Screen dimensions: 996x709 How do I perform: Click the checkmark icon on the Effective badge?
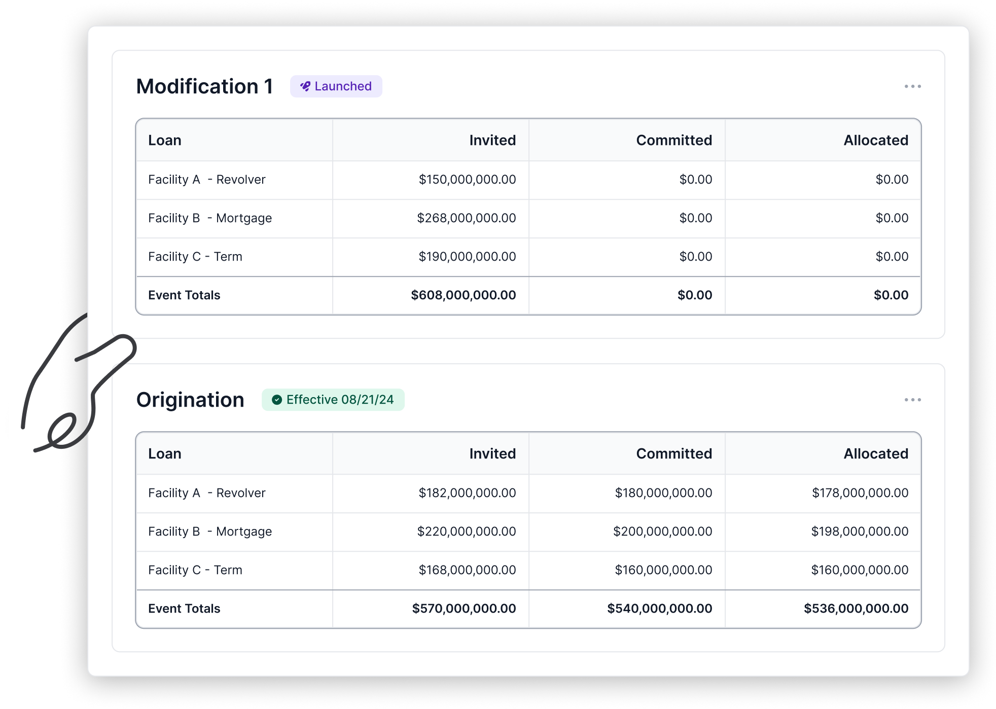[276, 400]
